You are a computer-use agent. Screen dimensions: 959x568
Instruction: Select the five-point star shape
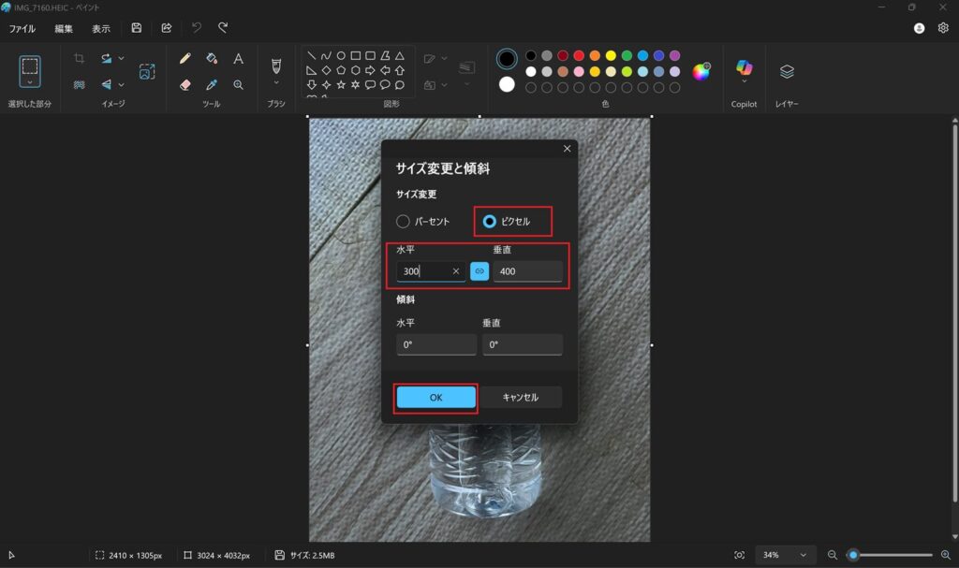coord(341,85)
